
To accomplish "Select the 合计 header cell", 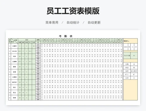I will pyautogui.click(x=27, y=40).
